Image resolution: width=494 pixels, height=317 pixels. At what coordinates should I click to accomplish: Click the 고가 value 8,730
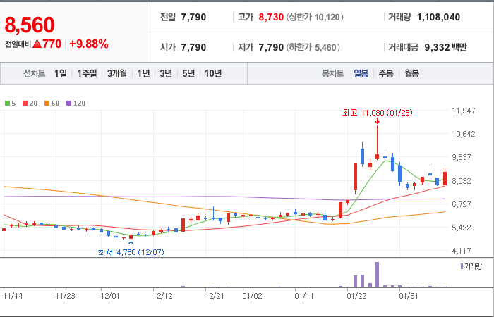coord(271,17)
